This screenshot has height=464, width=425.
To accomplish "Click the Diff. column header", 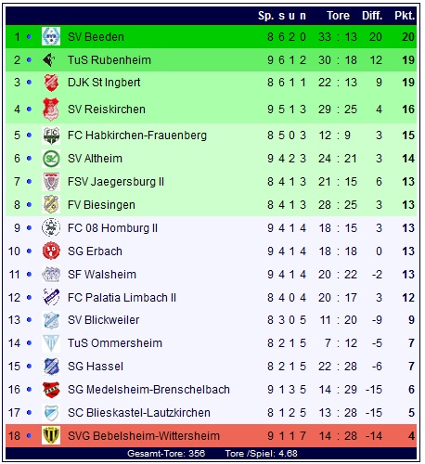I will tap(372, 16).
